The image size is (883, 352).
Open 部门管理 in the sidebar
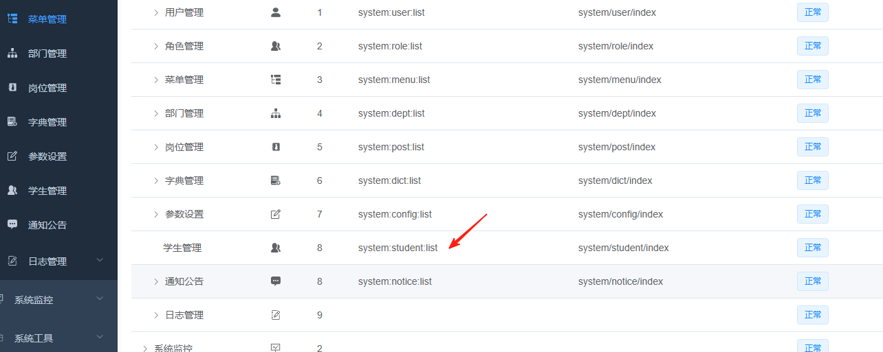(x=47, y=54)
